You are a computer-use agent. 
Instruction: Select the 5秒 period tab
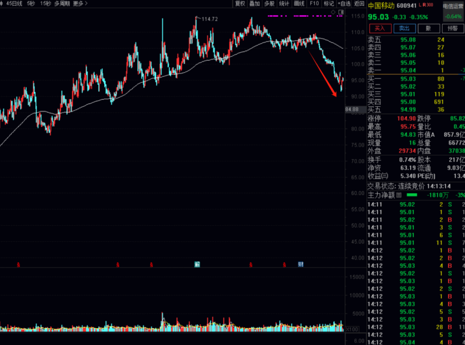click(31, 3)
